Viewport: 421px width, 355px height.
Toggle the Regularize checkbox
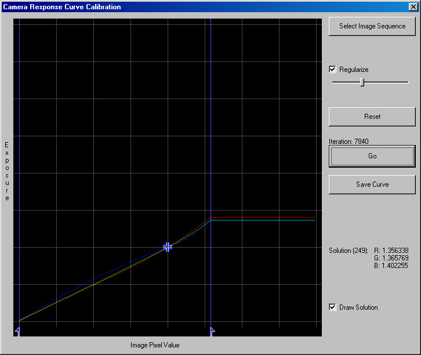333,70
